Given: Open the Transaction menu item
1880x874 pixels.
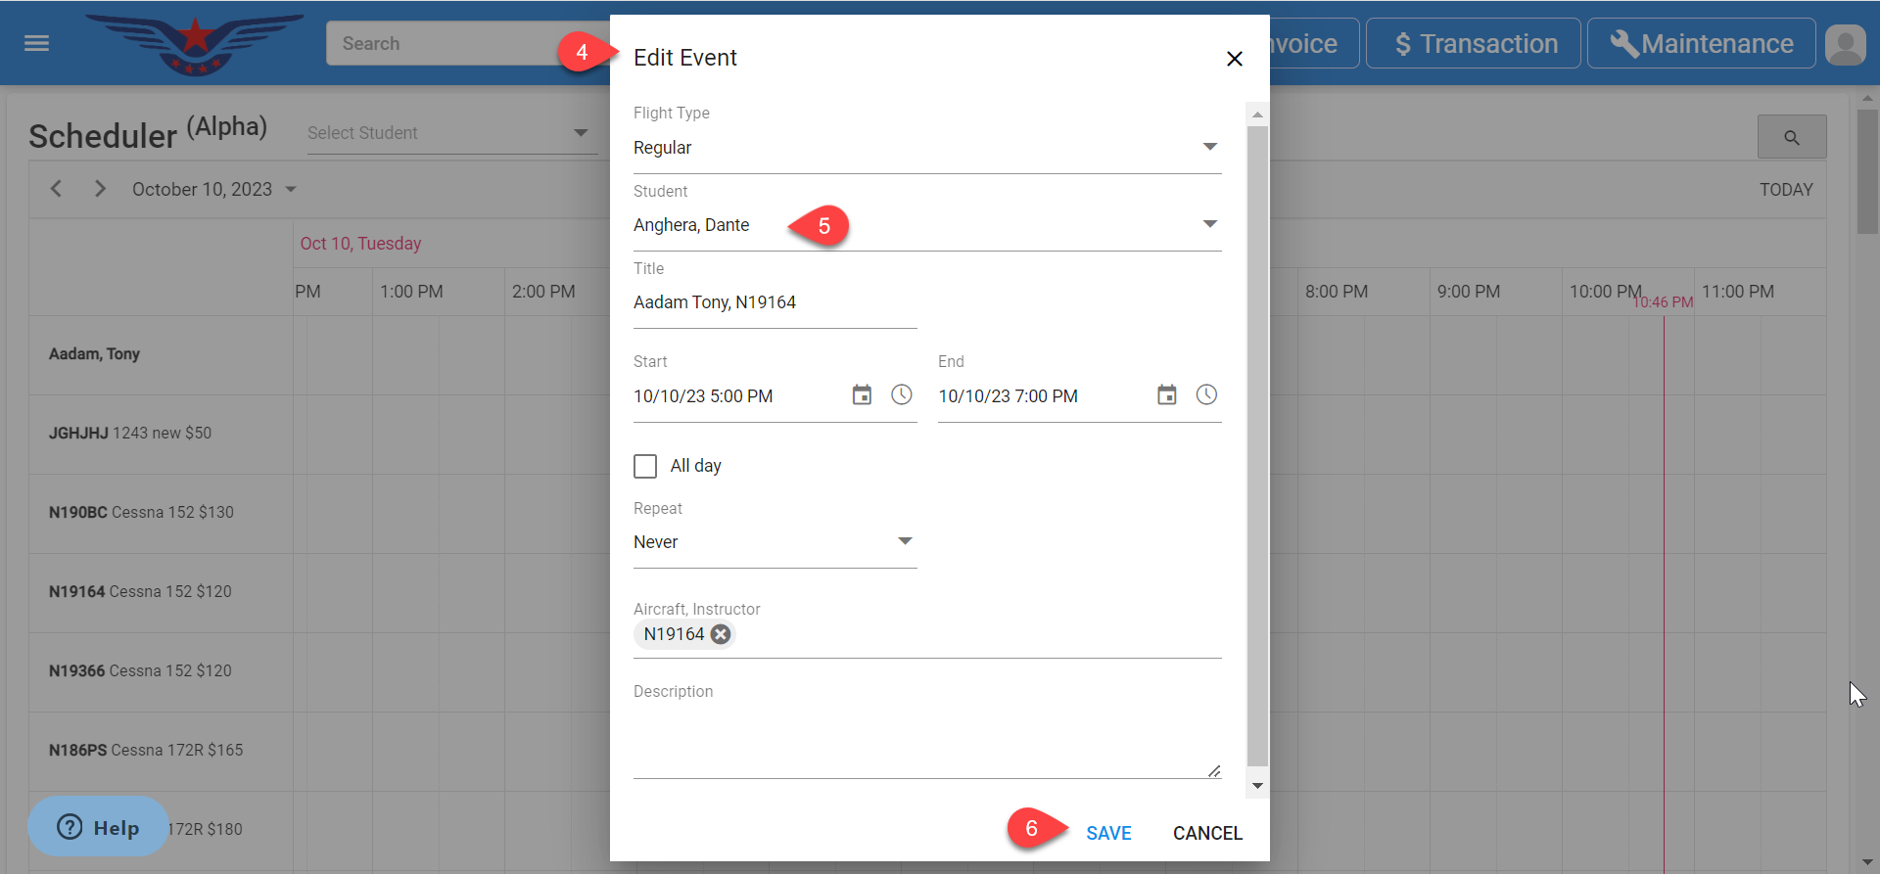Looking at the screenshot, I should point(1473,44).
